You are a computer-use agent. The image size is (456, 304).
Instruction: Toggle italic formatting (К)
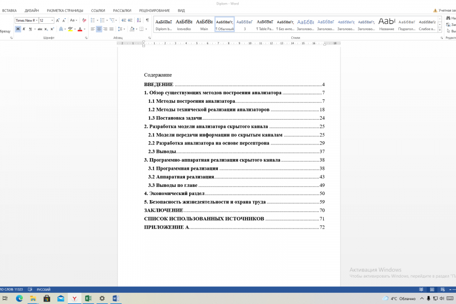(24, 29)
